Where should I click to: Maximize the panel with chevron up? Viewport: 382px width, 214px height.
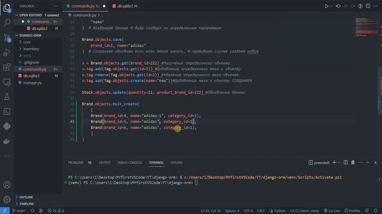(368, 162)
